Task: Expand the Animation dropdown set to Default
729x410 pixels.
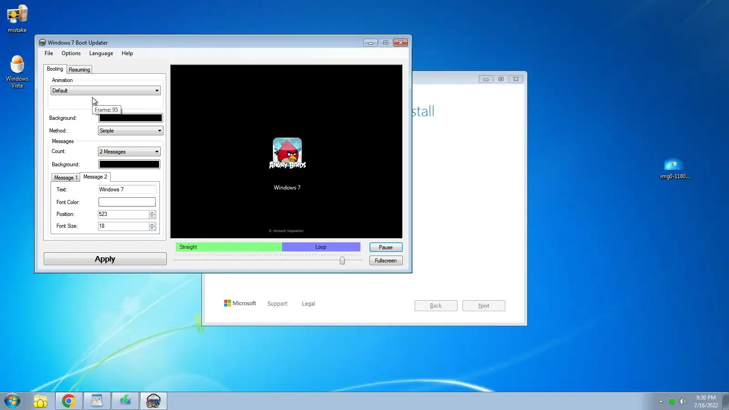Action: coord(105,91)
